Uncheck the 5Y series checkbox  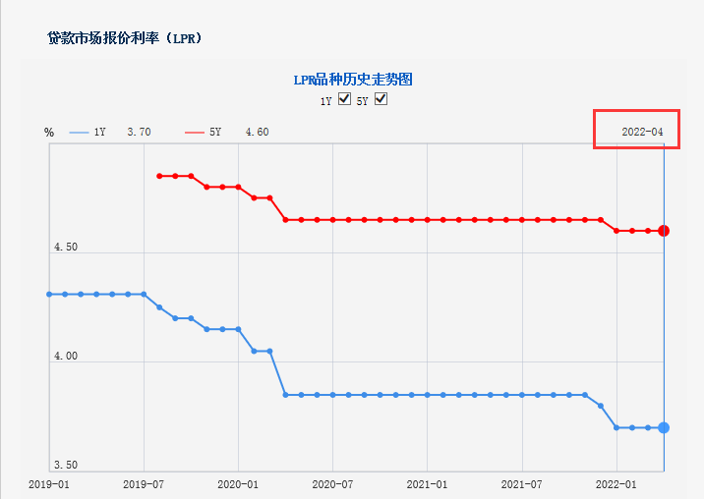pos(381,99)
